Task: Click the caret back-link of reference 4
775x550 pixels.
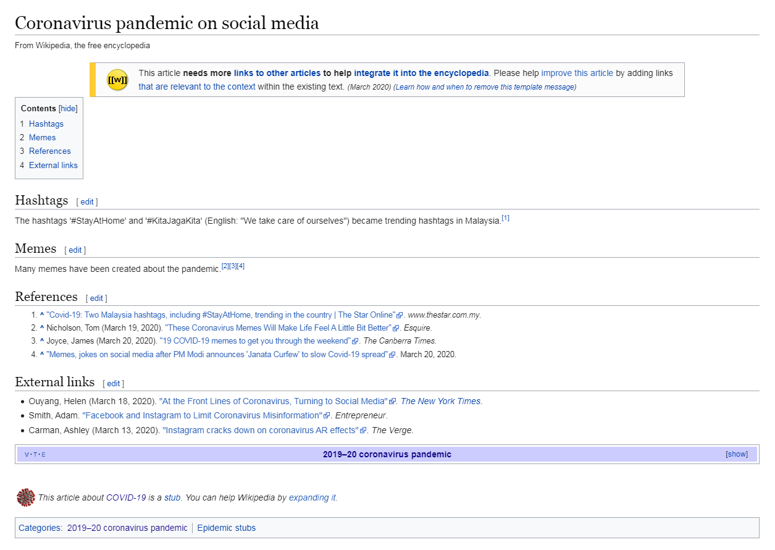Action: (x=42, y=355)
